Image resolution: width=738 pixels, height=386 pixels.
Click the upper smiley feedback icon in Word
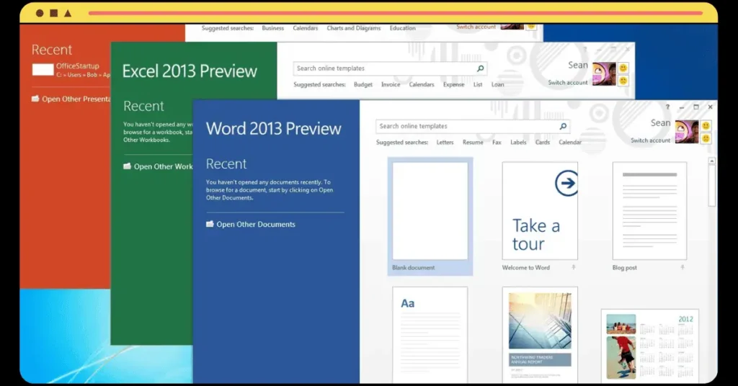point(706,125)
